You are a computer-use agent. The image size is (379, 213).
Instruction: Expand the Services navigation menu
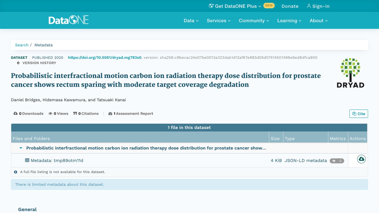pyautogui.click(x=219, y=20)
